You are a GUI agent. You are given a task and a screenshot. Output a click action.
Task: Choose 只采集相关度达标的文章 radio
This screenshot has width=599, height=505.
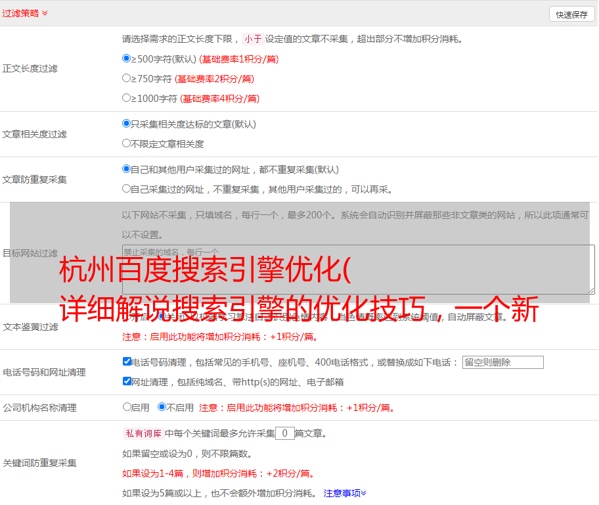tap(126, 123)
